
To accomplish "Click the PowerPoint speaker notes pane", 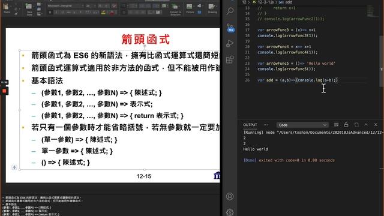I will tap(110, 205).
